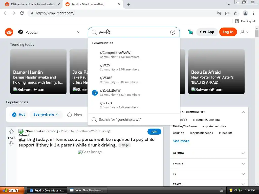Open the Reading list

(245, 21)
